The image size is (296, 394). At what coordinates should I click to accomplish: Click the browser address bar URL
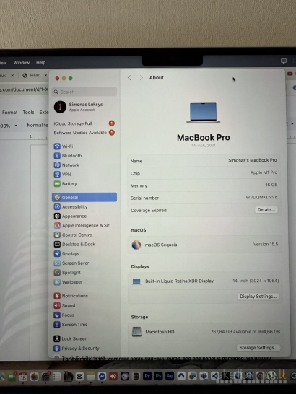pos(24,89)
